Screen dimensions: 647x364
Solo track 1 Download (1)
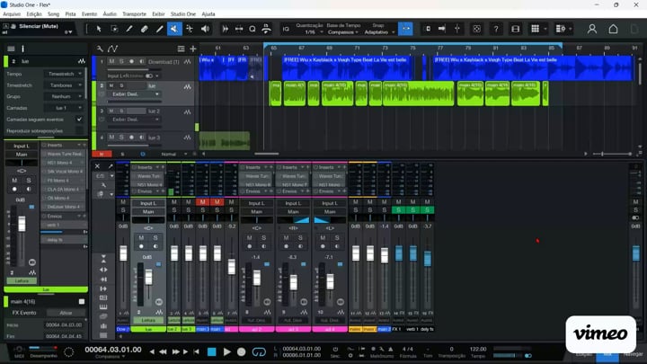coord(121,61)
